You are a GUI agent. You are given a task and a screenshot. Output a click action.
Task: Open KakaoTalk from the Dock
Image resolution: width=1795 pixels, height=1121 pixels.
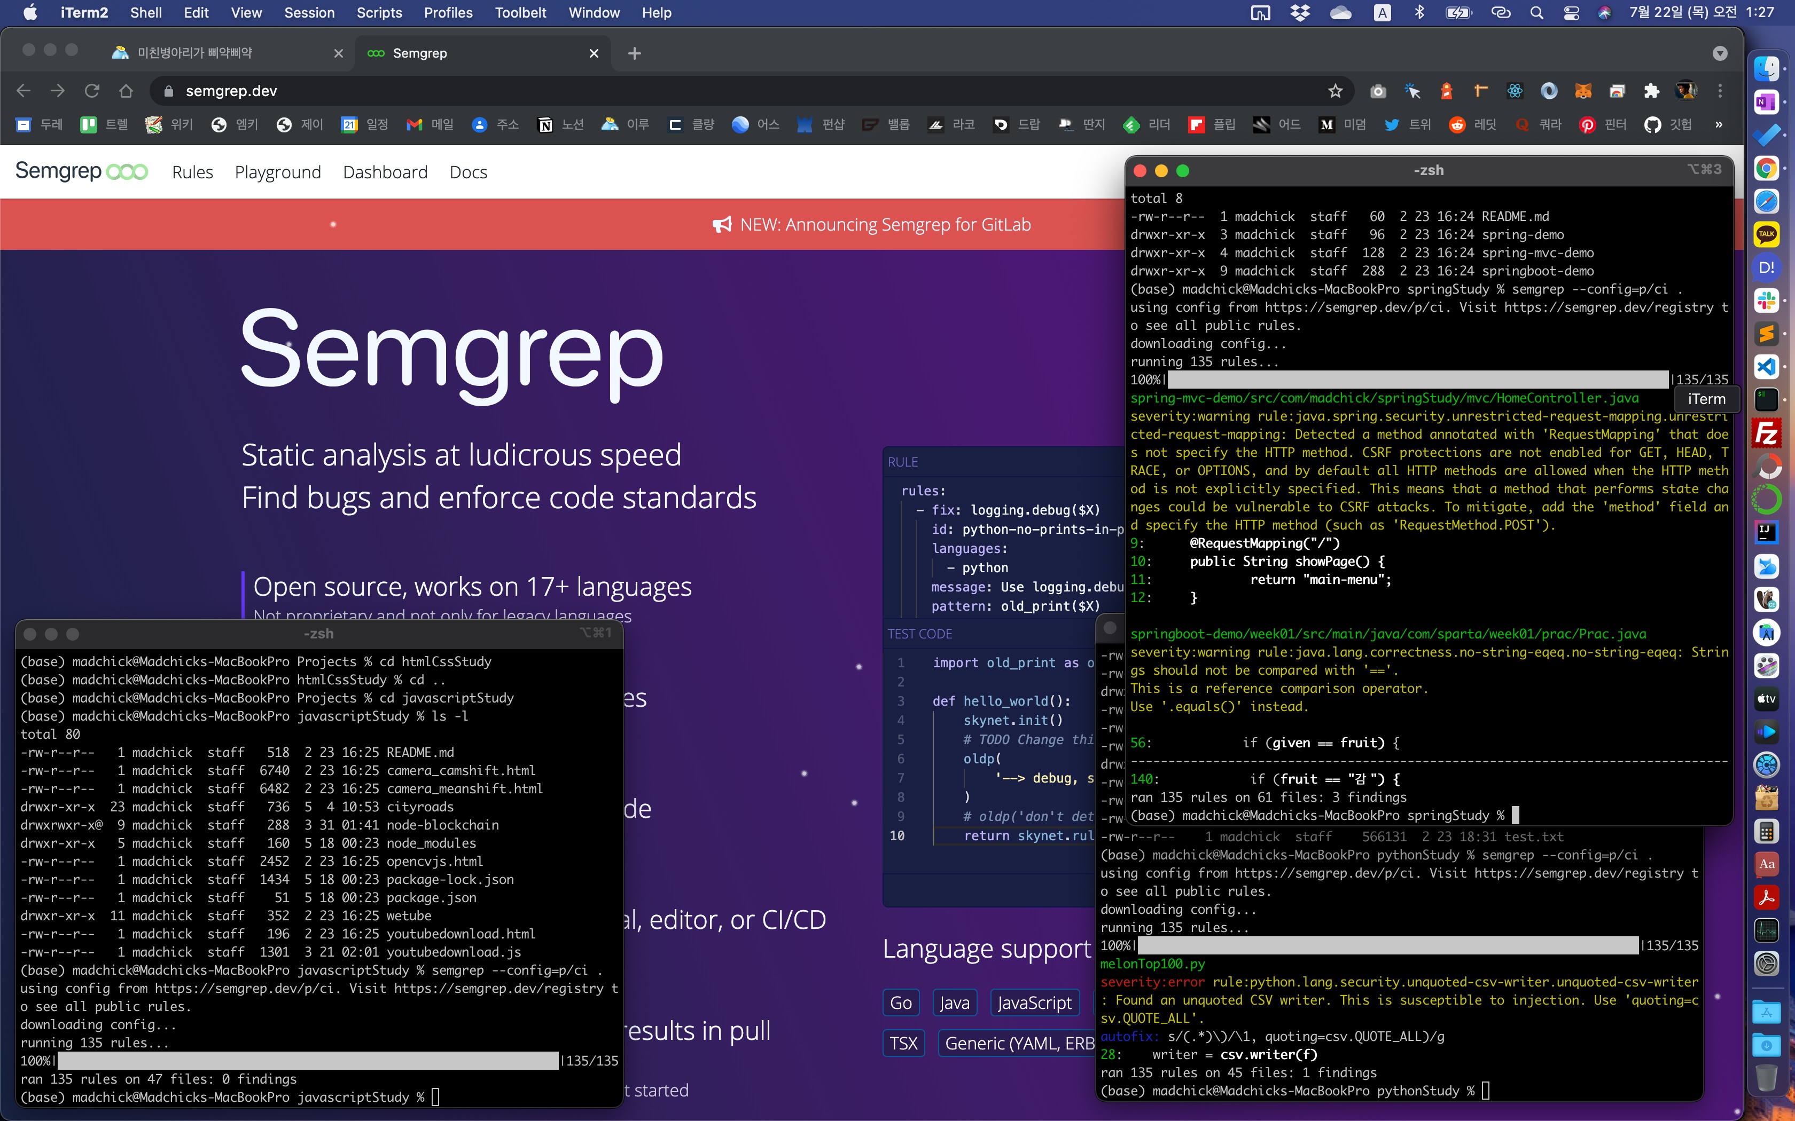[1766, 234]
